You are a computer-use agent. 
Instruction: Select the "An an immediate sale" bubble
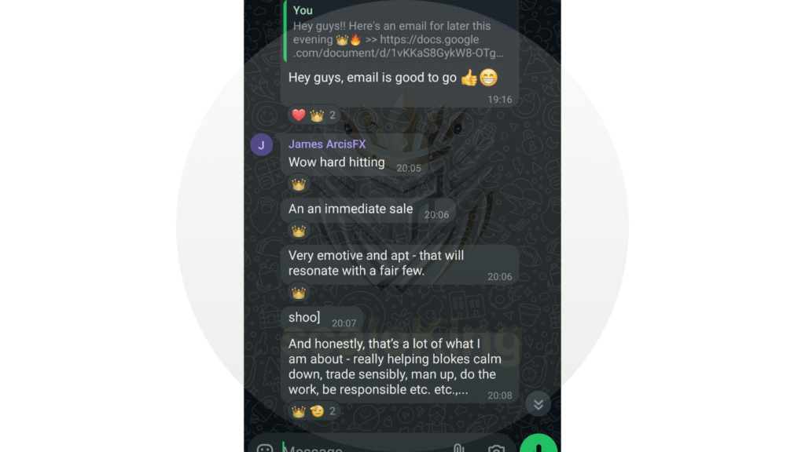pos(368,210)
